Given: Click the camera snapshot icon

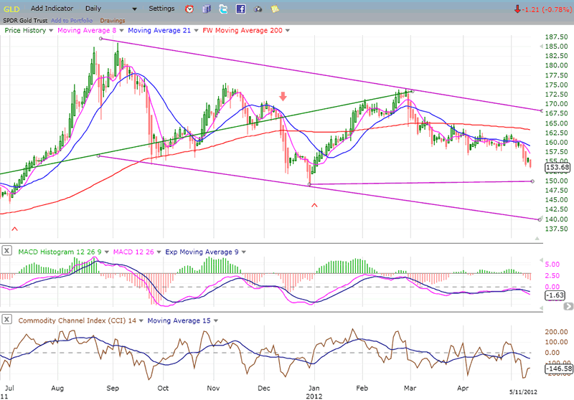Looking at the screenshot, I should 258,9.
